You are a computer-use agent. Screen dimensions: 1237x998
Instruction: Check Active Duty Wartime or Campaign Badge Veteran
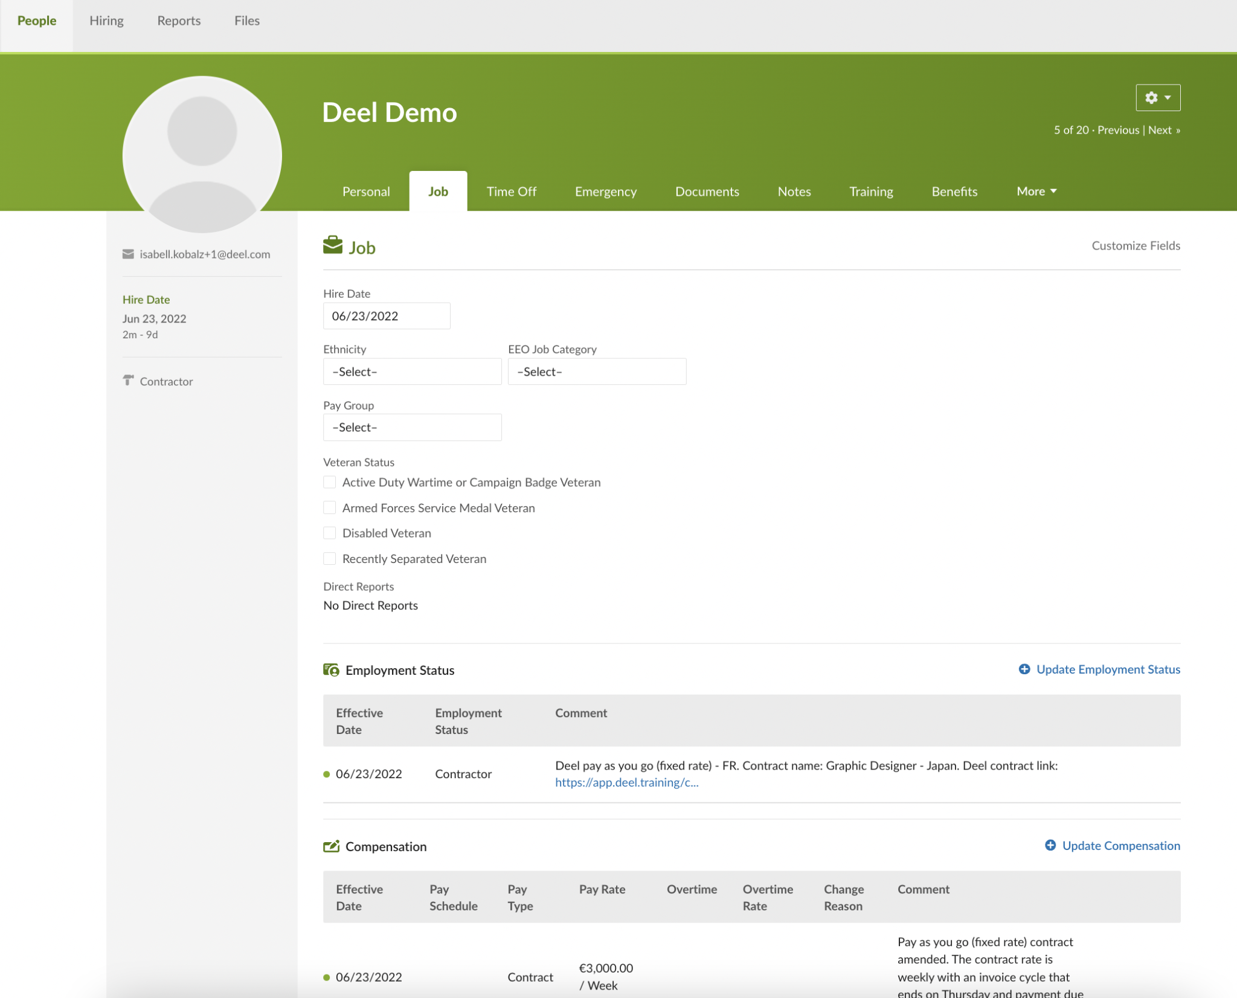(x=330, y=482)
